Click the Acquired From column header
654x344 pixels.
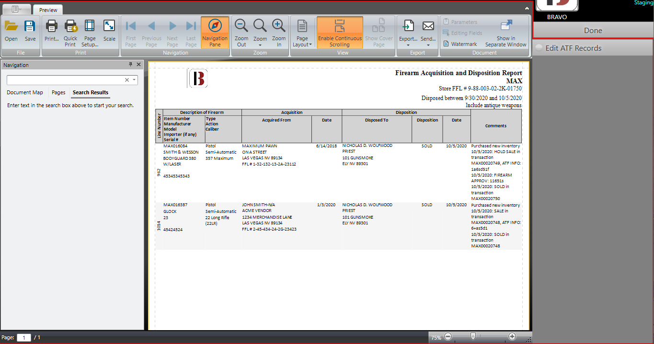point(276,120)
